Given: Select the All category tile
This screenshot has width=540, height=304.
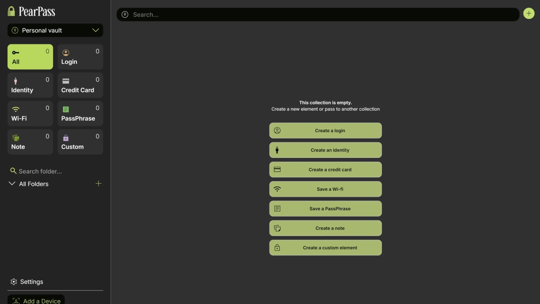Looking at the screenshot, I should pyautogui.click(x=30, y=57).
